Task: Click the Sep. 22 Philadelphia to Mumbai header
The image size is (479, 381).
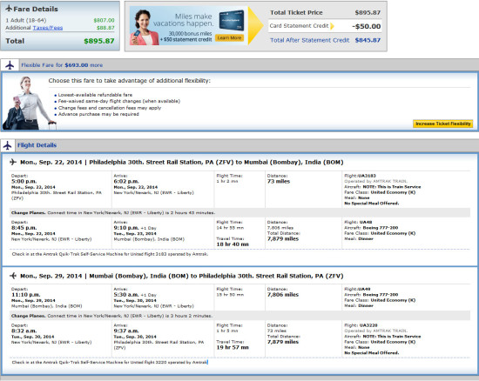Action: tap(181, 162)
